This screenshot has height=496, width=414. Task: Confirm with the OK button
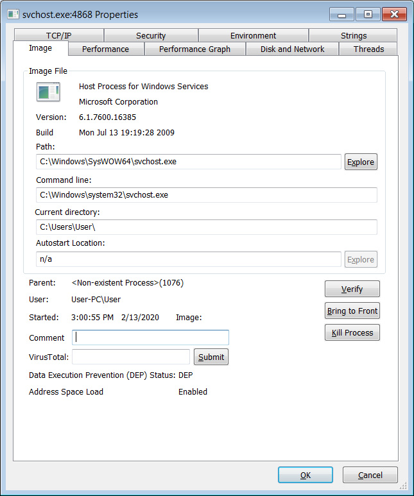click(x=306, y=475)
